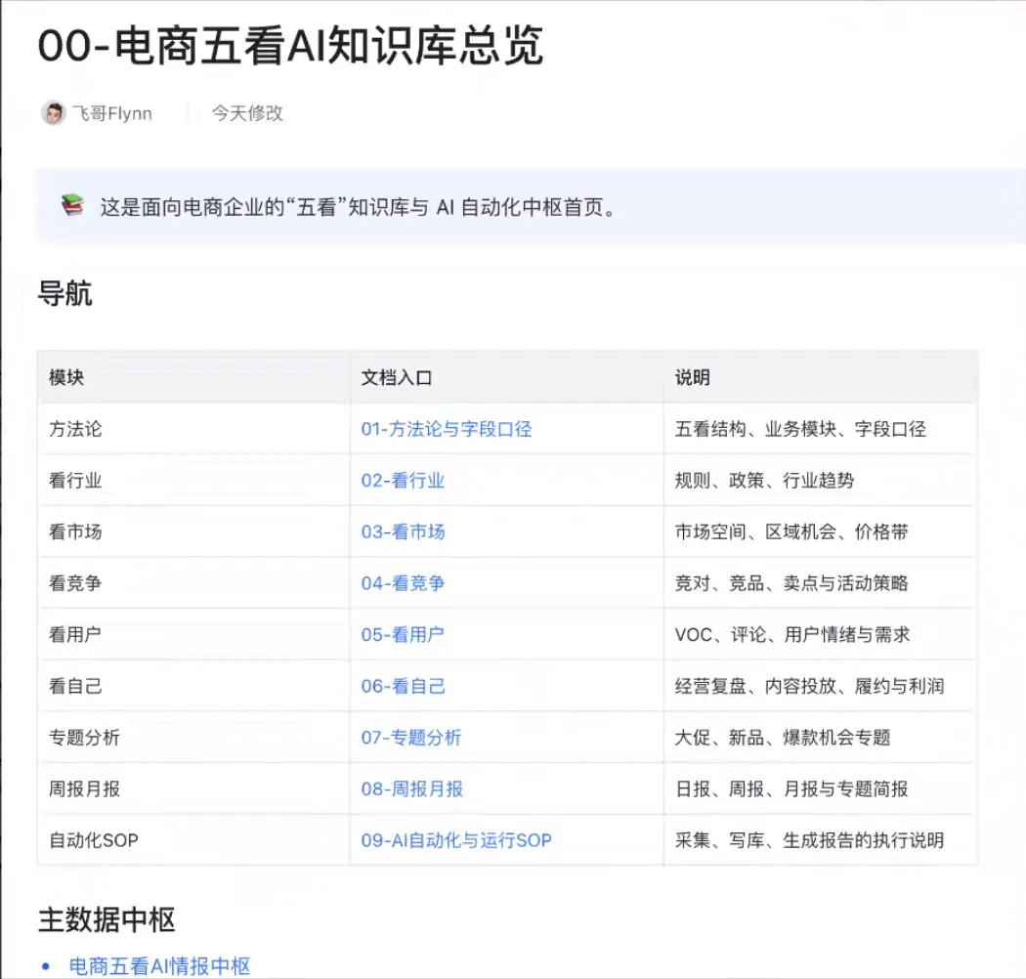Image resolution: width=1026 pixels, height=979 pixels.
Task: Open the 08-周报月报 document link
Action: tap(411, 789)
